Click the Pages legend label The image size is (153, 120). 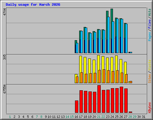[149, 37]
